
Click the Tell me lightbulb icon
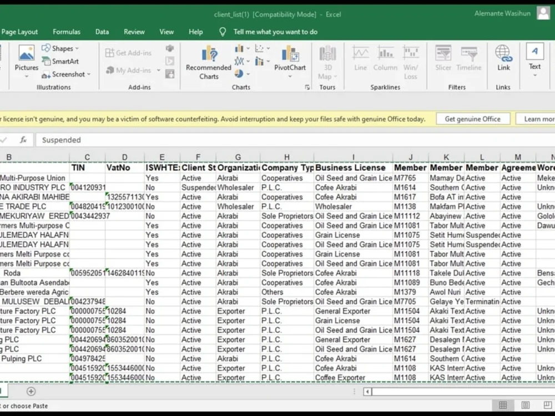tap(223, 32)
